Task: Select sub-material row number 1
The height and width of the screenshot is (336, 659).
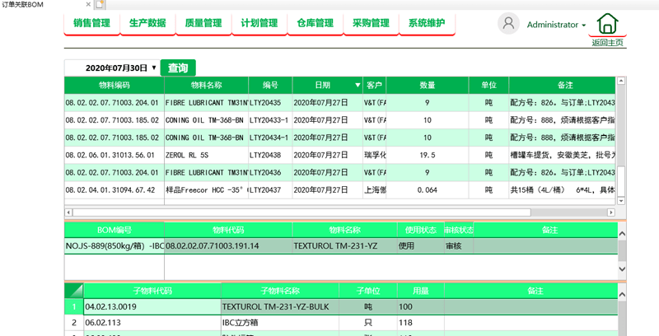Action: (74, 306)
